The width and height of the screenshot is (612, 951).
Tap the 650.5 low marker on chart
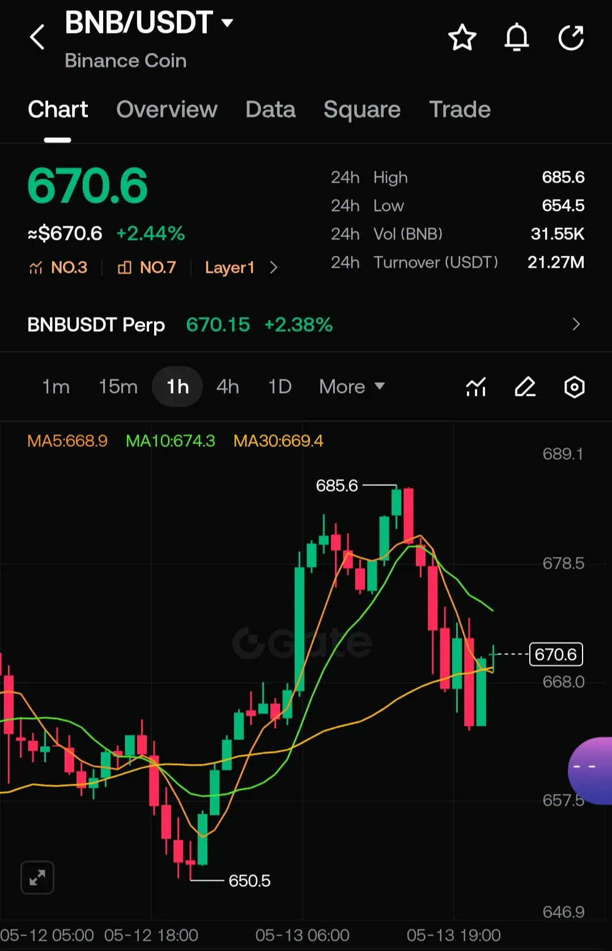[249, 881]
